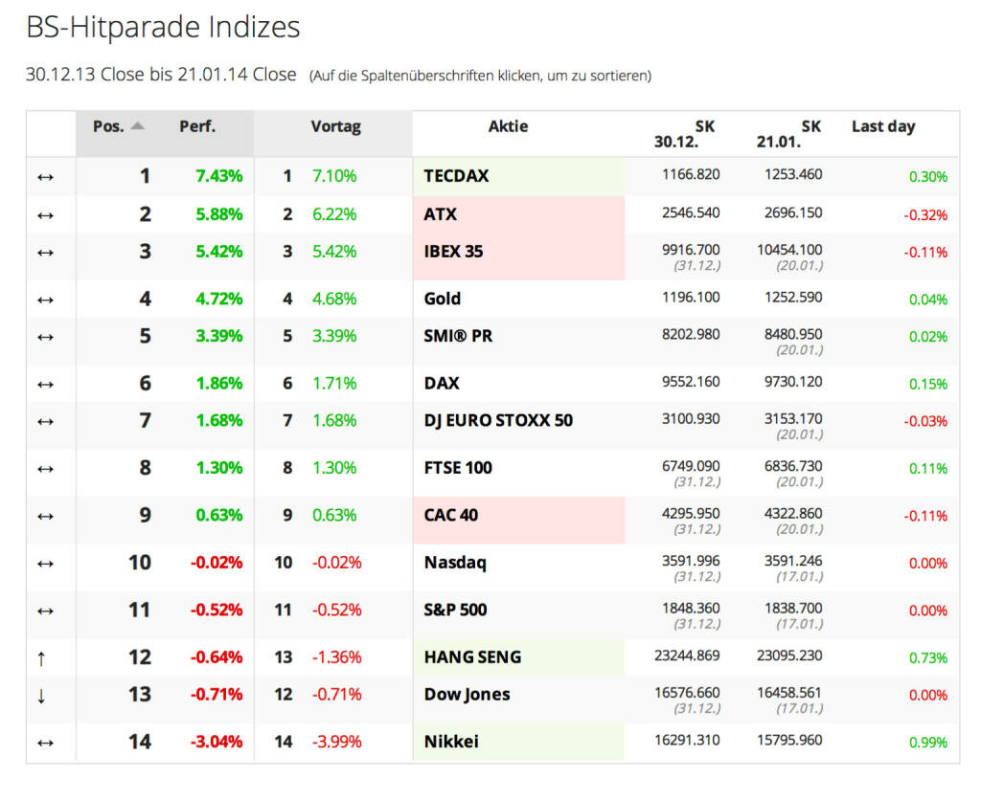Click the sort arrow next to Pos. header
This screenshot has width=981, height=800.
pos(138,126)
